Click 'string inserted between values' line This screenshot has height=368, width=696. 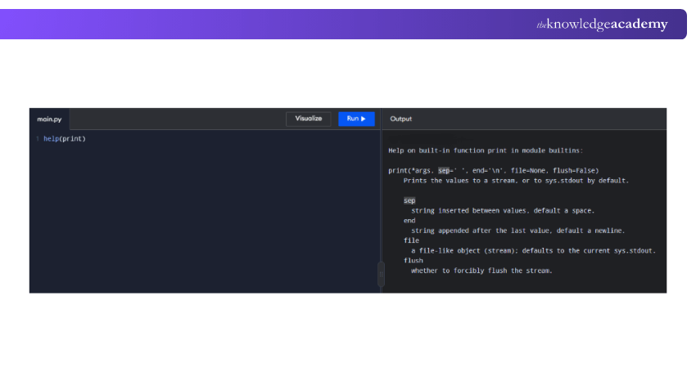(x=503, y=211)
